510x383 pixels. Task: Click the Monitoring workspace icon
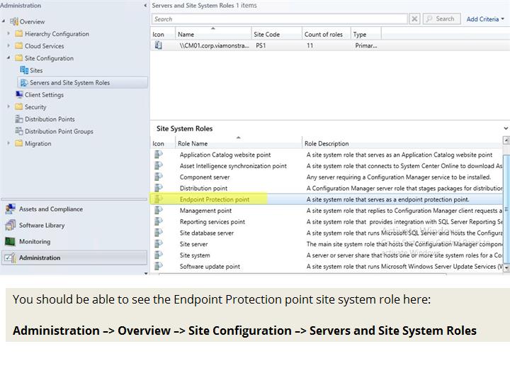pyautogui.click(x=10, y=242)
